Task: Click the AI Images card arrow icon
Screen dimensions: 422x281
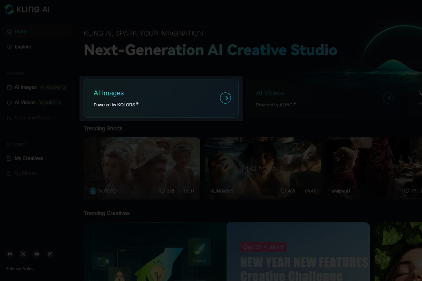Action: point(225,98)
